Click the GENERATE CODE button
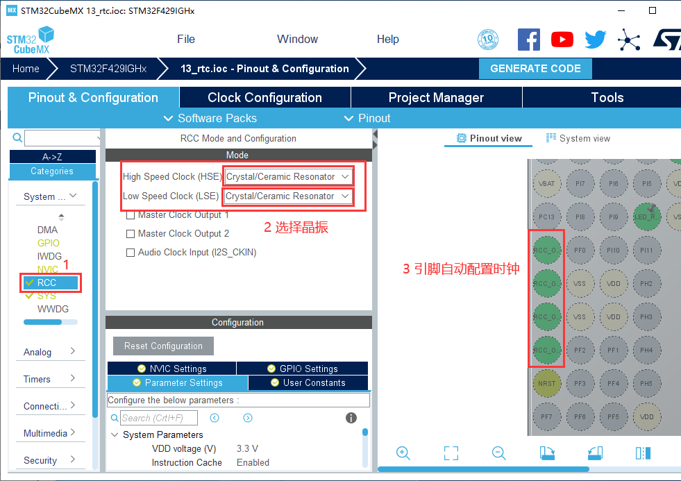 click(535, 69)
